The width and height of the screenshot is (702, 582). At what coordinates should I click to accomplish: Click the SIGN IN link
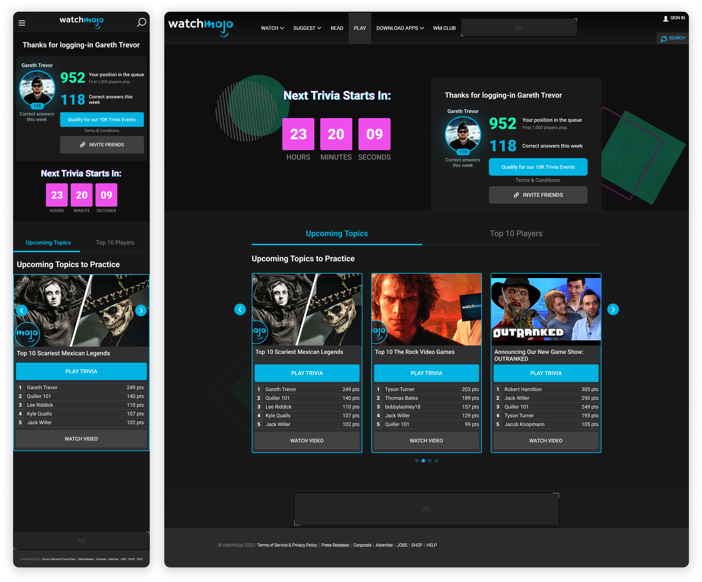pos(678,18)
